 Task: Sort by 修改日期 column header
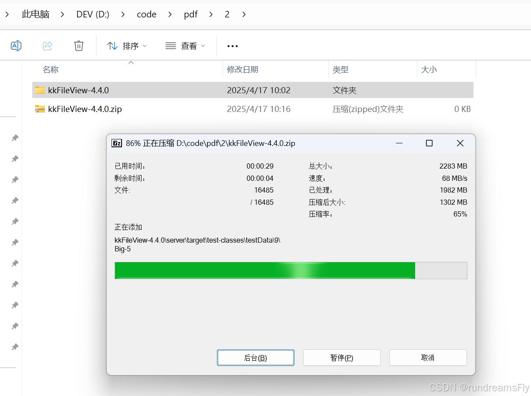[243, 70]
